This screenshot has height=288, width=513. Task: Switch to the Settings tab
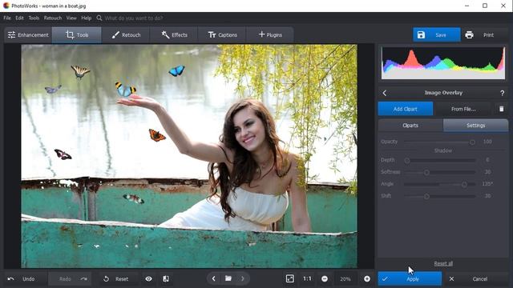(x=475, y=126)
